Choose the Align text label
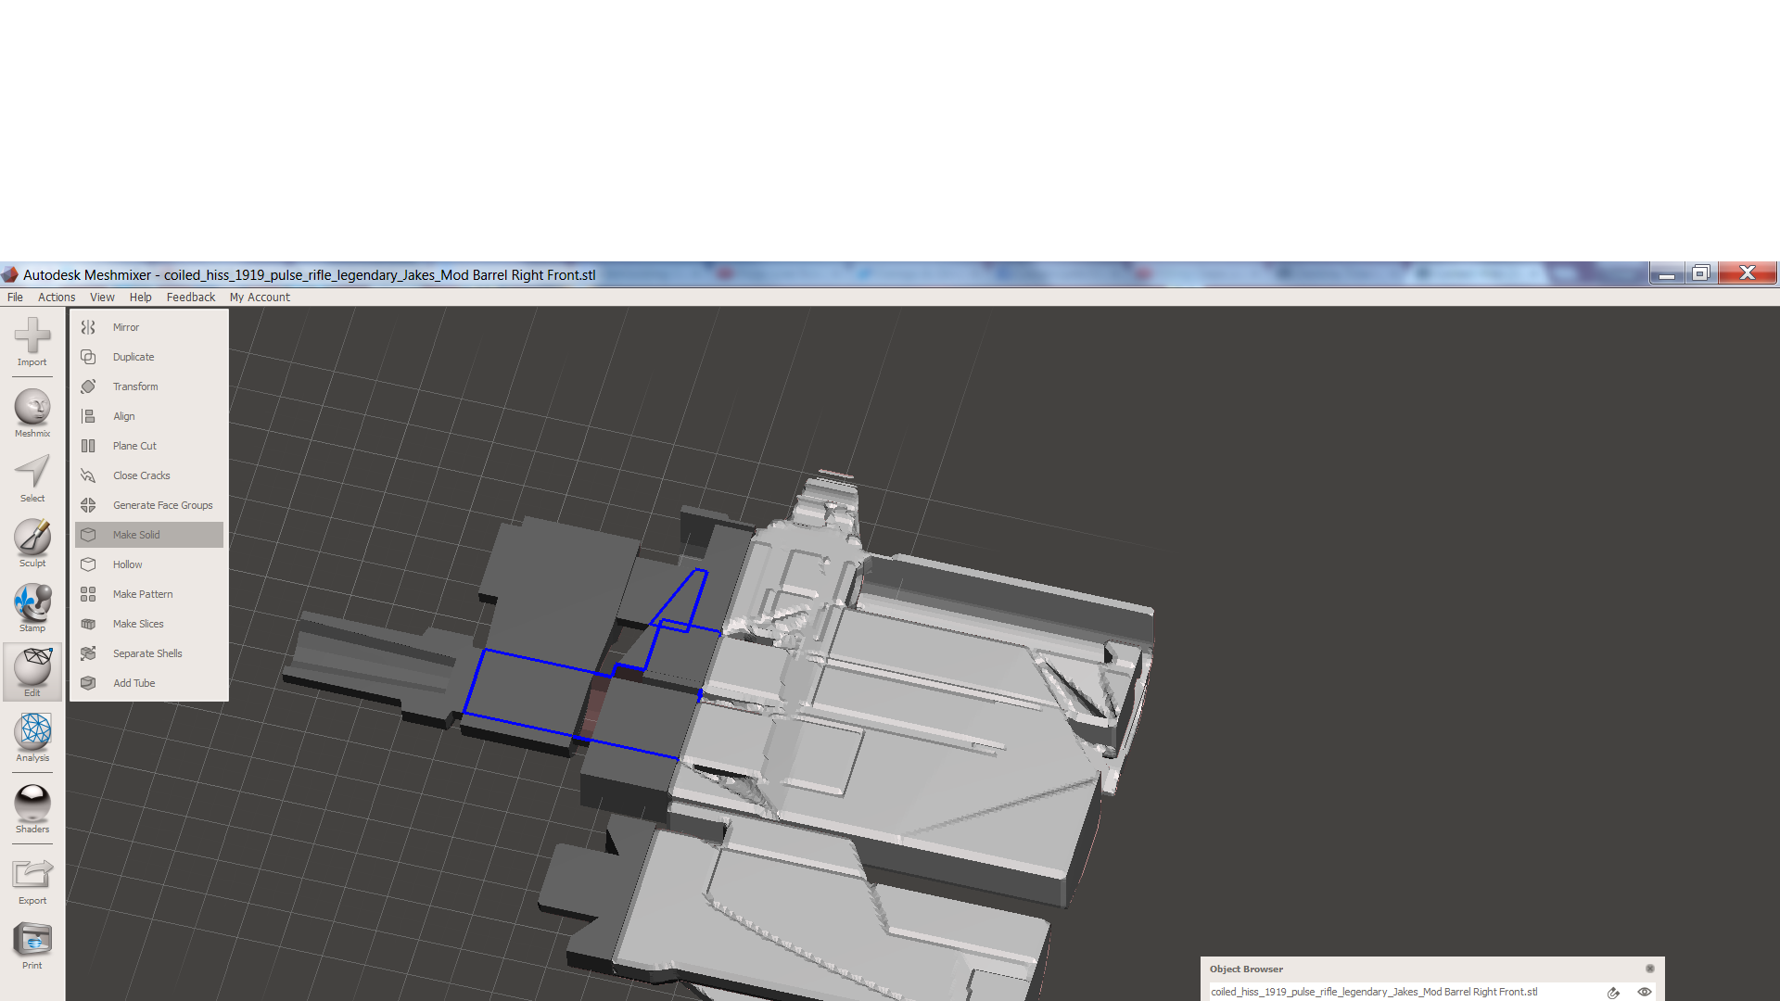 point(124,416)
